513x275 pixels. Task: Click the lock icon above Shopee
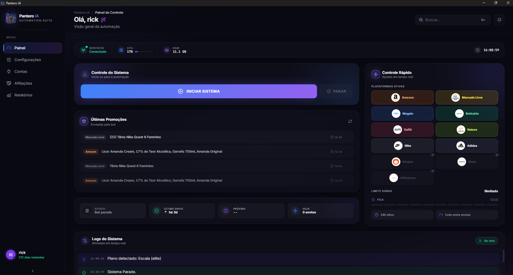(x=432, y=155)
